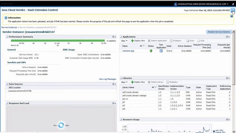Click Redeploy in the Libraries toolbar
The image size is (236, 133).
(172, 82)
